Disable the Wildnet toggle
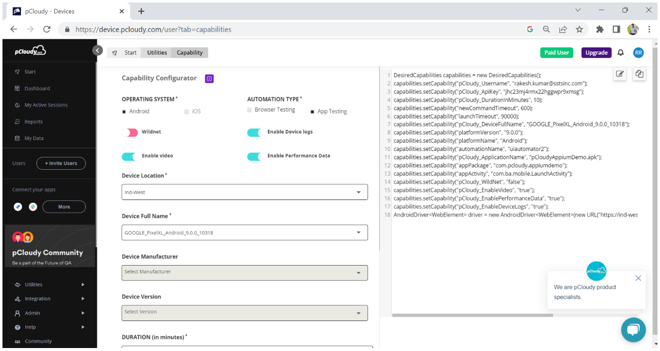The image size is (660, 351). [130, 132]
